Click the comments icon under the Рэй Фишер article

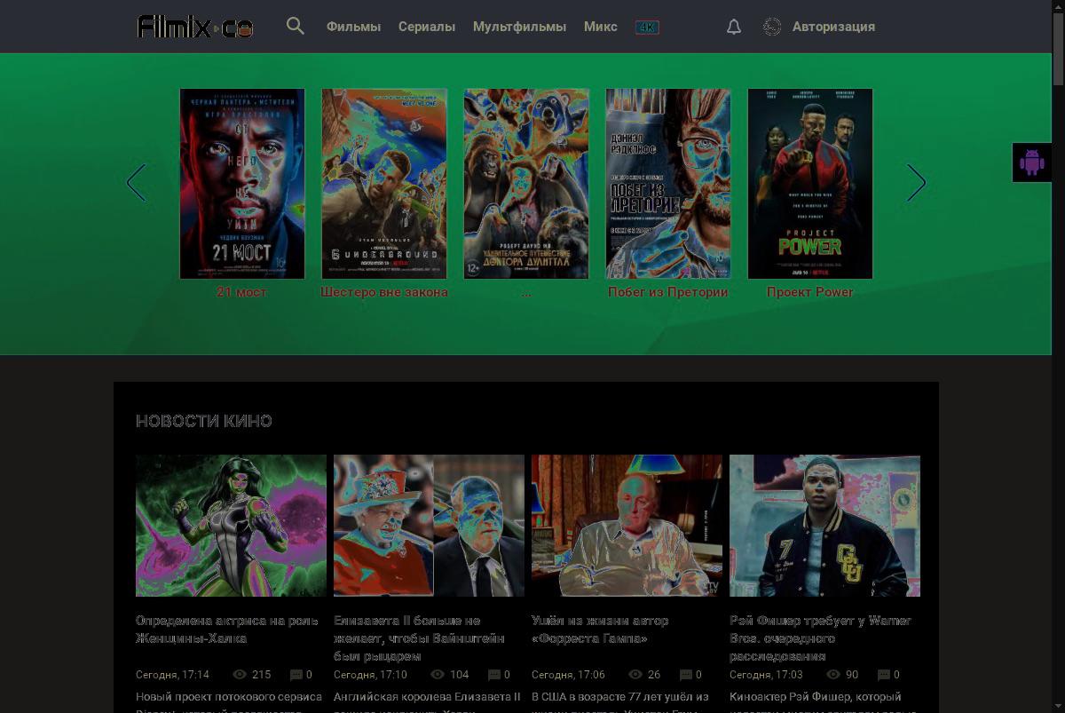point(884,675)
